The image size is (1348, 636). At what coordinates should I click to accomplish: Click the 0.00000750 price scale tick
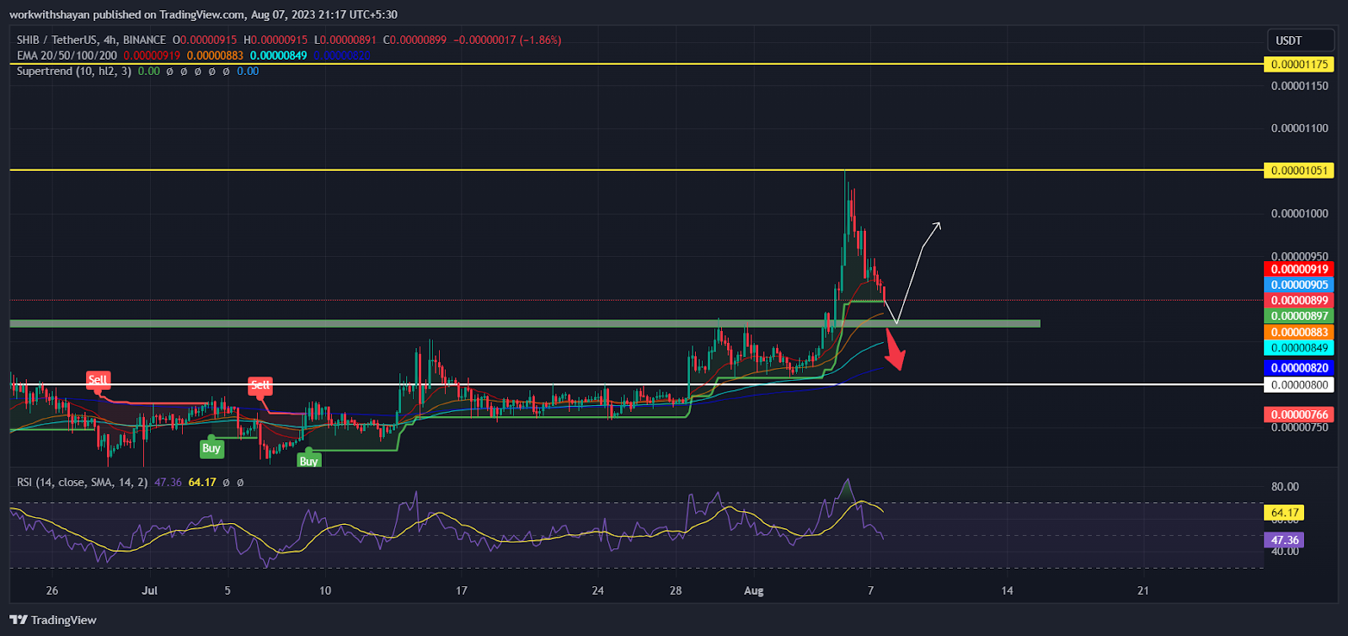1299,427
